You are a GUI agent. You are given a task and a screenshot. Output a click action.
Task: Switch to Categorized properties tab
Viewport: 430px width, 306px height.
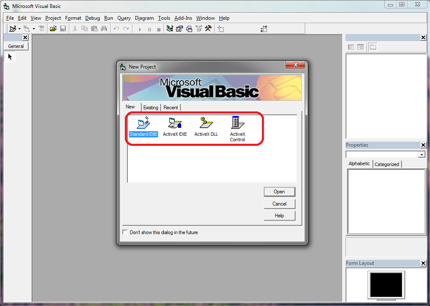click(x=387, y=164)
